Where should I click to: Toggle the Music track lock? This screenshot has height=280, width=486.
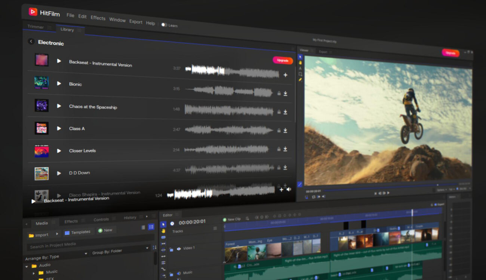point(171,274)
